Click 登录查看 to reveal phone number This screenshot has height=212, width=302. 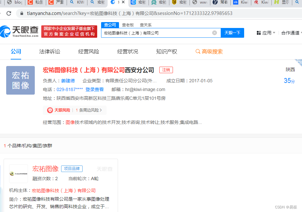click(95, 89)
